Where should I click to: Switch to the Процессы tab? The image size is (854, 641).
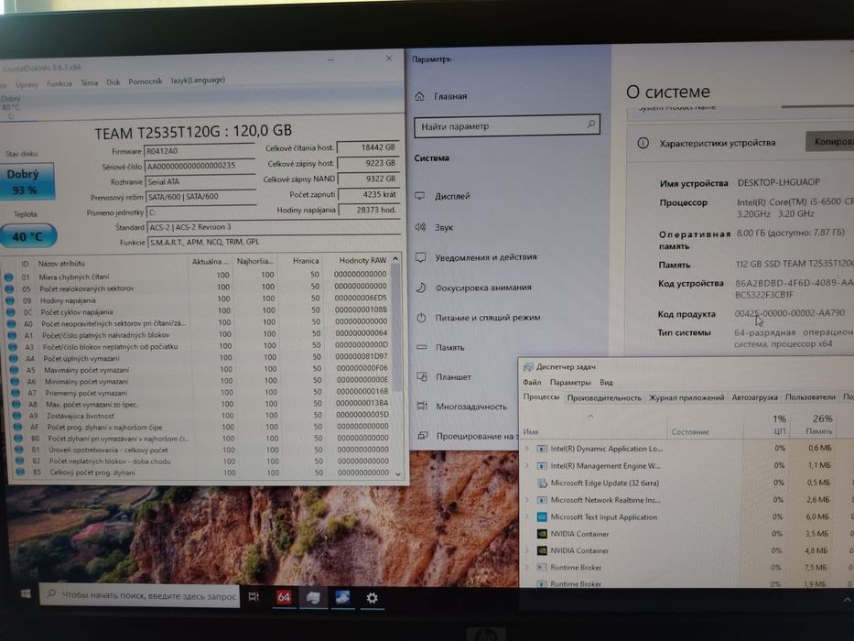pos(541,397)
